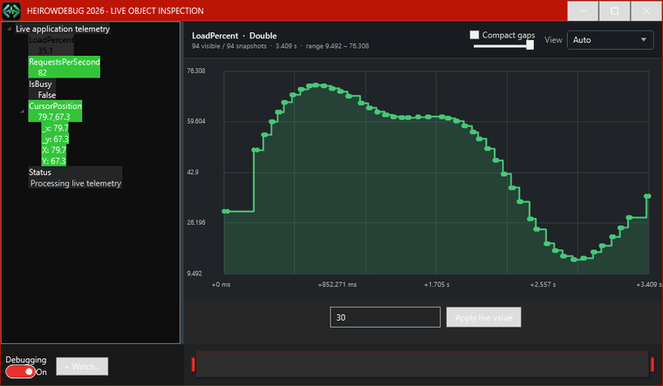The image size is (663, 386).
Task: Click the final data point on the chart
Action: [647, 196]
